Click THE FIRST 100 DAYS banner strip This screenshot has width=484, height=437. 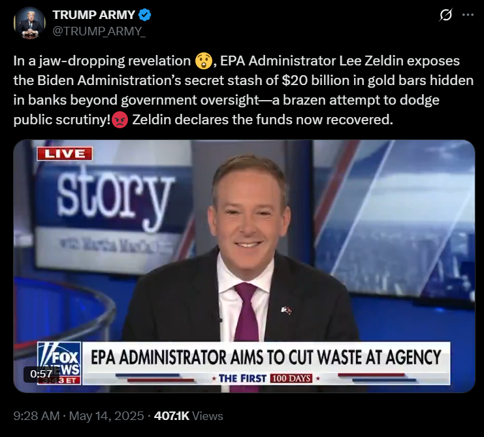pyautogui.click(x=266, y=378)
